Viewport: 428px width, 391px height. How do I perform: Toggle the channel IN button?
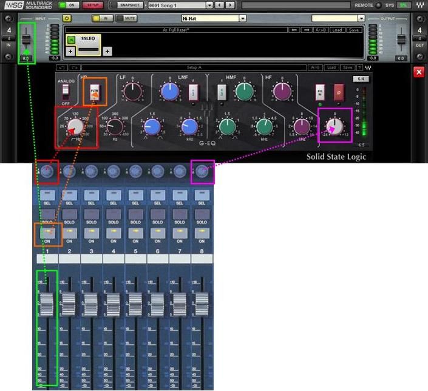click(103, 18)
